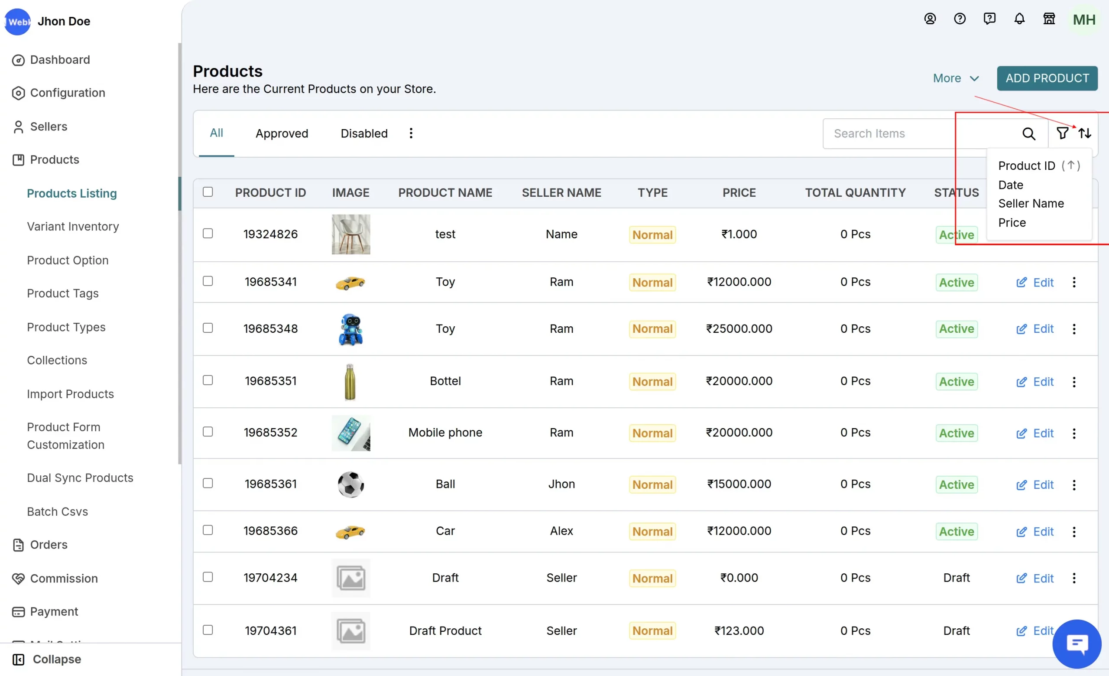Open the chat support bubble
The width and height of the screenshot is (1109, 676).
1077,643
